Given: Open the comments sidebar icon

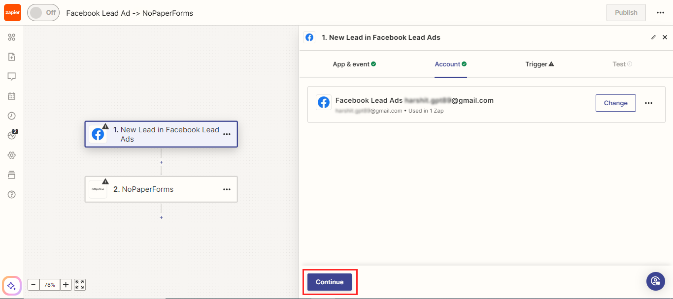Looking at the screenshot, I should 12,77.
